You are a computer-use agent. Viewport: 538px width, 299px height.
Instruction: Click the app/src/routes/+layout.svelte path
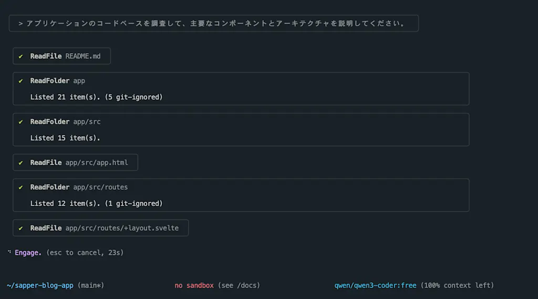pos(122,228)
